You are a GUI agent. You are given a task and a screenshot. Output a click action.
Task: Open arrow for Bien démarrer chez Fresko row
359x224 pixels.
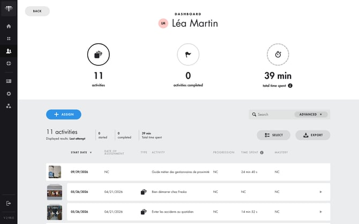[321, 192]
